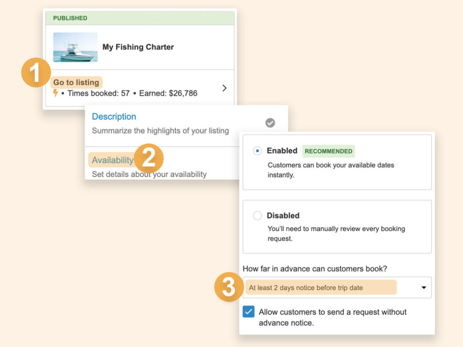463x347 pixels.
Task: Select the Enabled radio button
Action: click(257, 151)
